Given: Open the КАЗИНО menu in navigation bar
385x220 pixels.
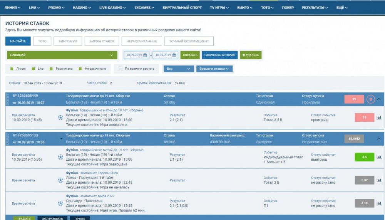Looking at the screenshot, I should (x=82, y=8).
